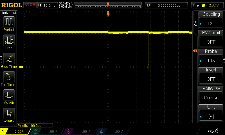Click the waveform memory overview bar
225x135 pixels.
click(108, 6)
